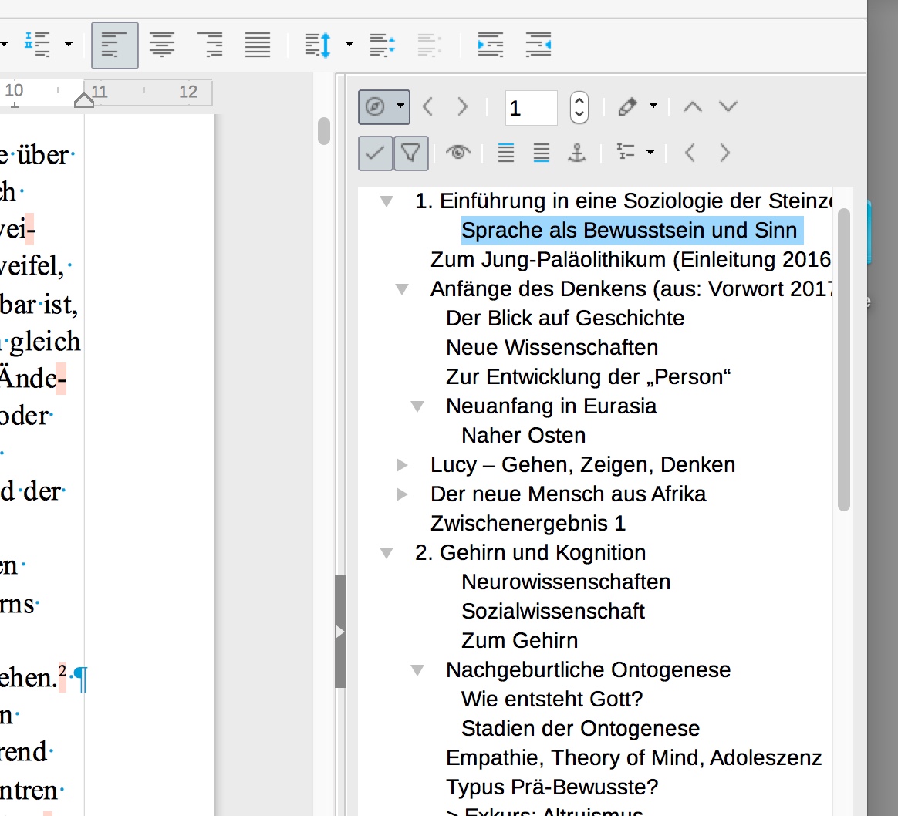Click the Drag Mode icon
The image size is (898, 816).
628,106
